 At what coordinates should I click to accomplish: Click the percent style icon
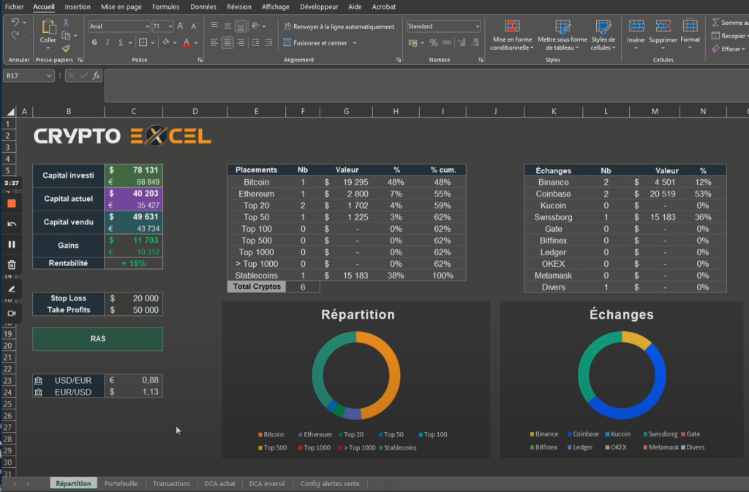click(x=434, y=43)
